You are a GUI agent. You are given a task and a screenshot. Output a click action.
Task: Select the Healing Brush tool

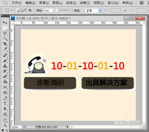pos(5,55)
